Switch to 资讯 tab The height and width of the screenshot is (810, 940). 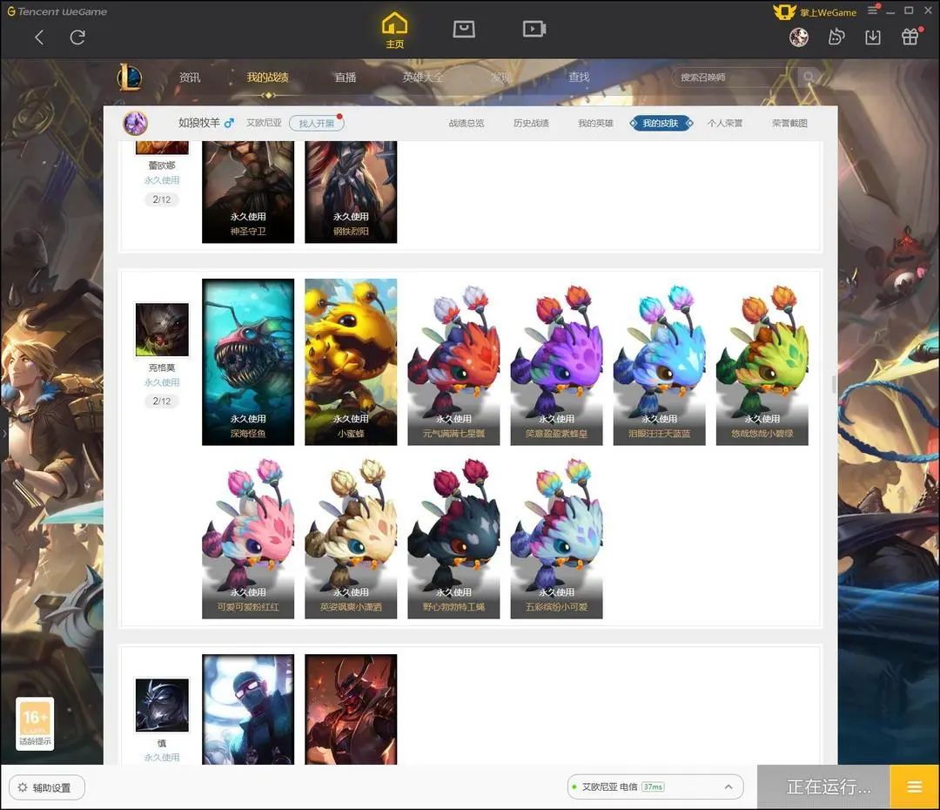click(190, 78)
